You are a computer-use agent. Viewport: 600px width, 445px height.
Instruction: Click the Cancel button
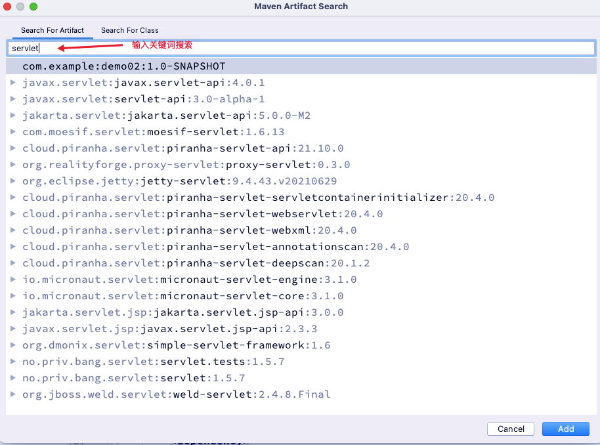(x=511, y=429)
